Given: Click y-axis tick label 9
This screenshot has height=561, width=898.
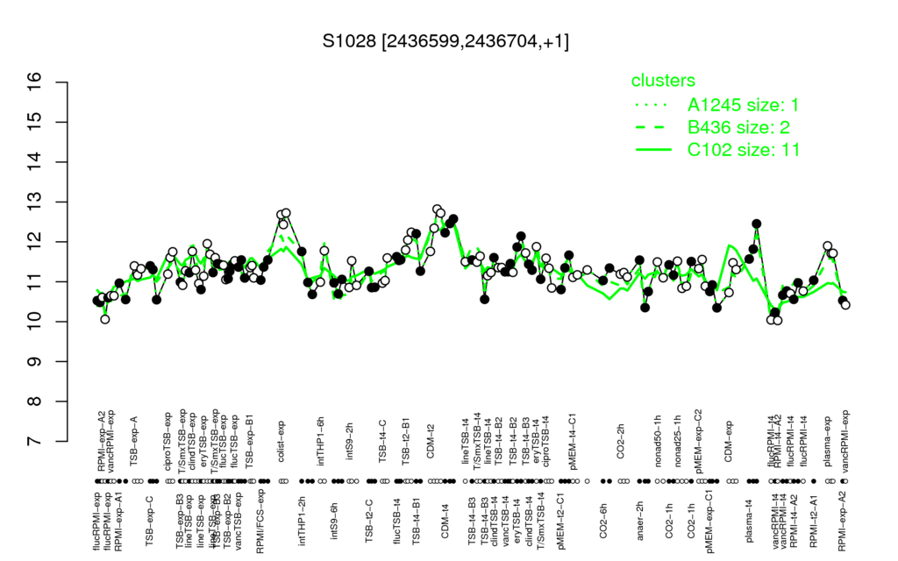Looking at the screenshot, I should pyautogui.click(x=35, y=362).
